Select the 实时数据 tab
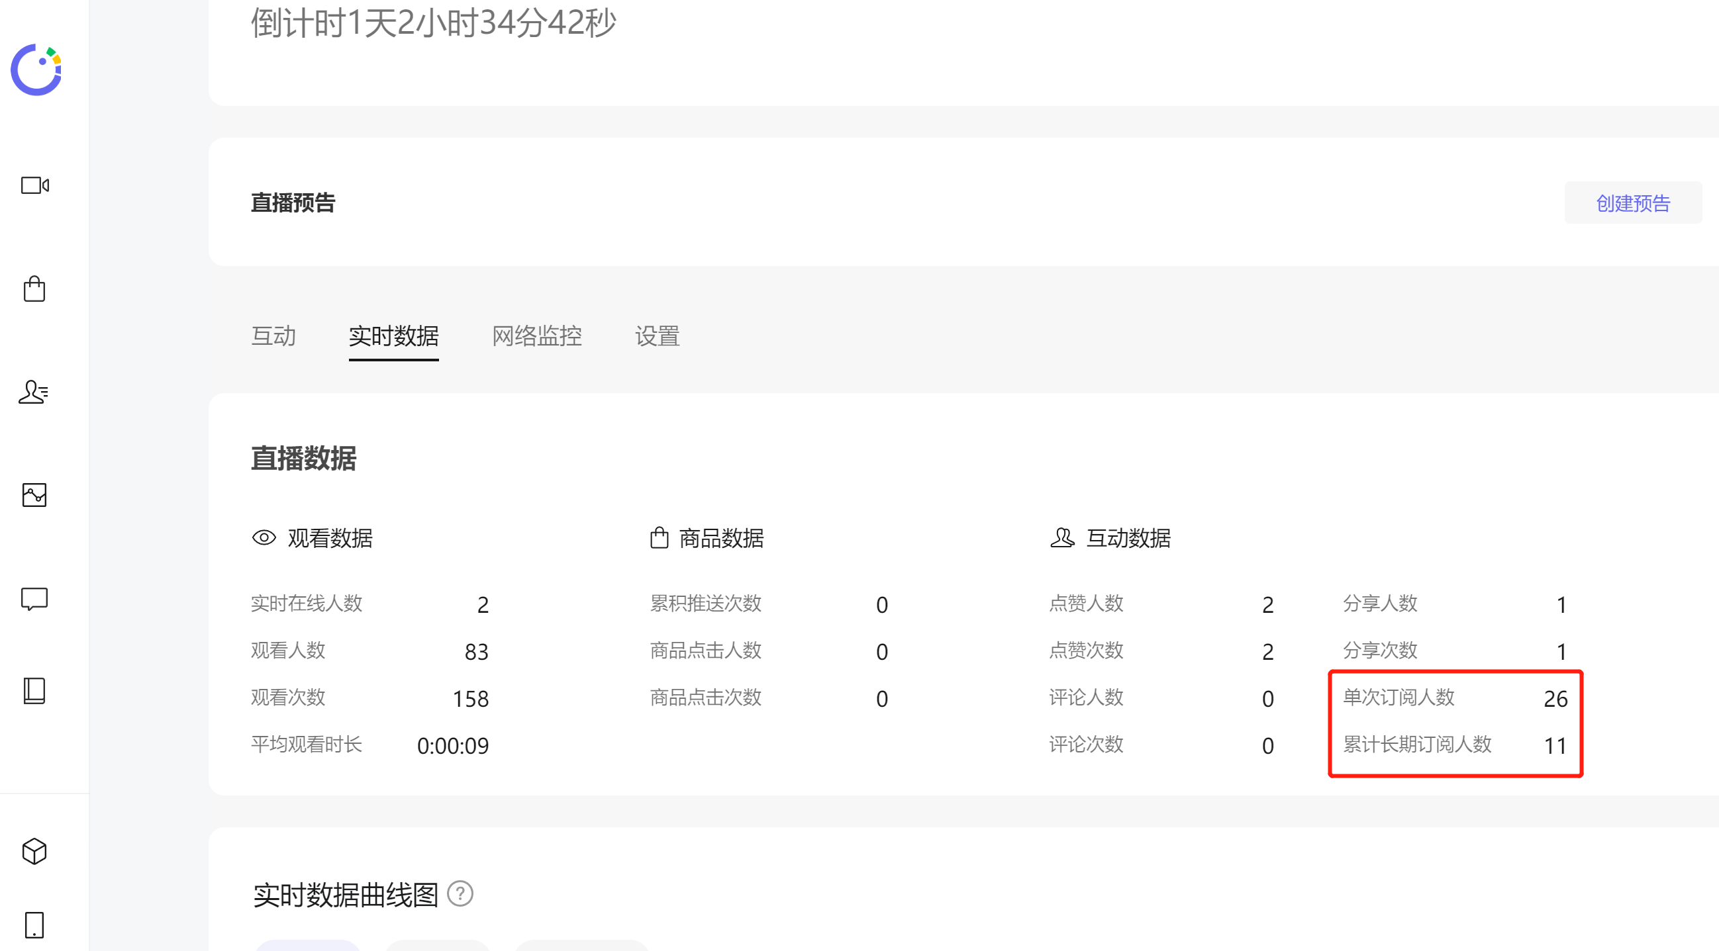Viewport: 1719px width, 951px height. pos(394,336)
